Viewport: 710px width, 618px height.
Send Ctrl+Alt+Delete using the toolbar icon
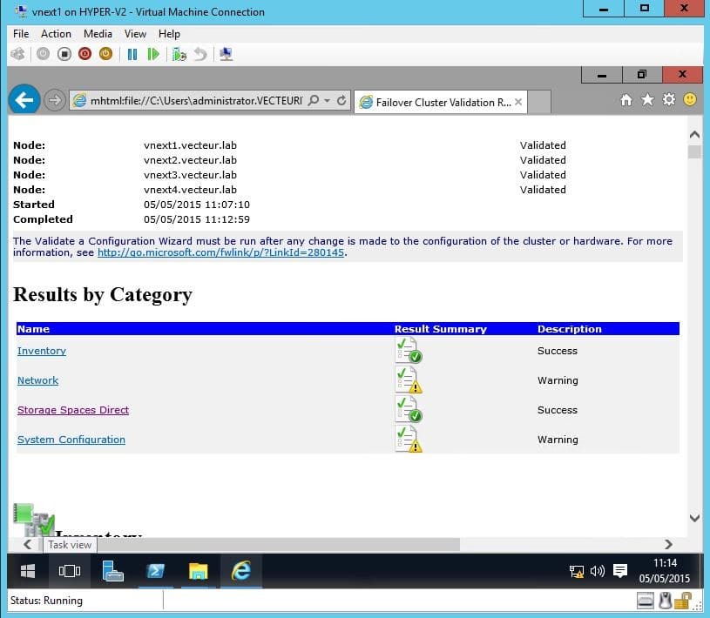click(17, 54)
